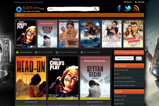The image size is (159, 106).
Task: Click green arrow bullet beside Duvara Karşı İzle
Action: [x=115, y=70]
